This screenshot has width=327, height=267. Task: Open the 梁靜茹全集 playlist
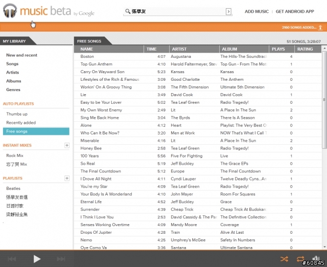(17, 214)
